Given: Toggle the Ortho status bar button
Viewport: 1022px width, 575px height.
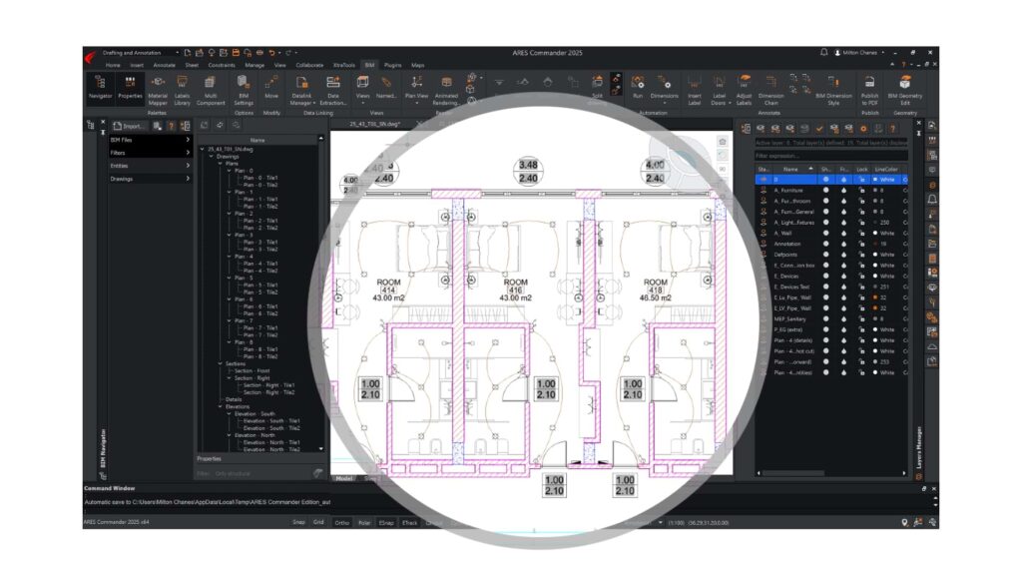Looking at the screenshot, I should [x=341, y=522].
